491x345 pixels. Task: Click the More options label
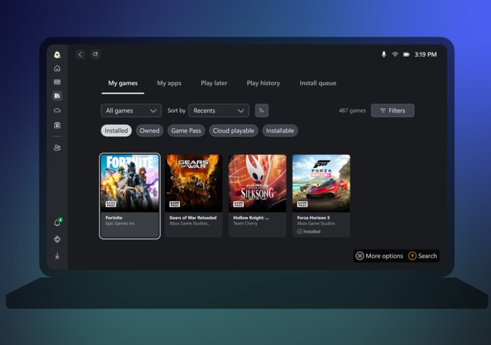click(384, 256)
